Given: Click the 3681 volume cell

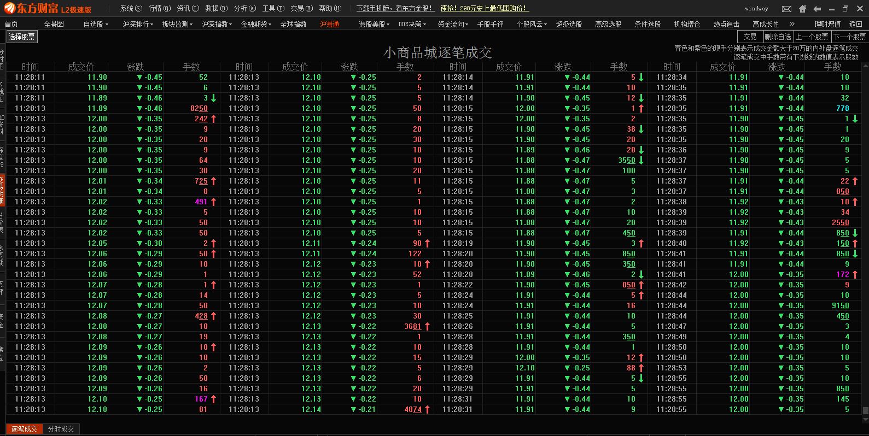Looking at the screenshot, I should (x=413, y=326).
